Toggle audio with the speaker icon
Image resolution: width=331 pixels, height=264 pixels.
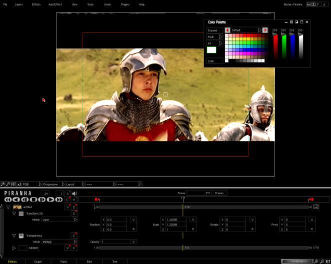coord(74,194)
